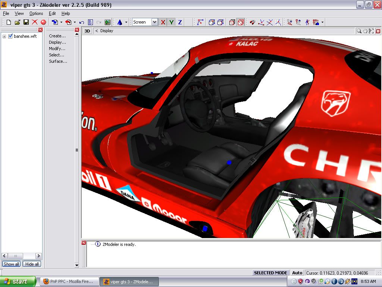Viewport: 382px width, 287px height.
Task: Save the scene with floppy disk icon
Action: [x=26, y=22]
